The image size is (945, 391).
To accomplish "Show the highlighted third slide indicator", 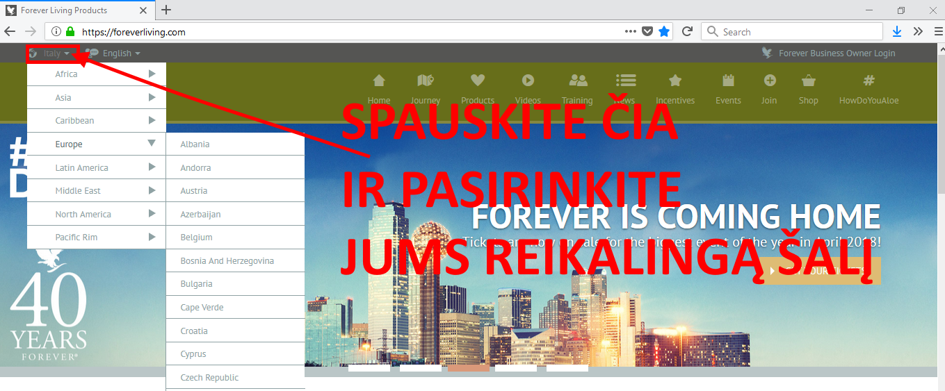I will [469, 368].
